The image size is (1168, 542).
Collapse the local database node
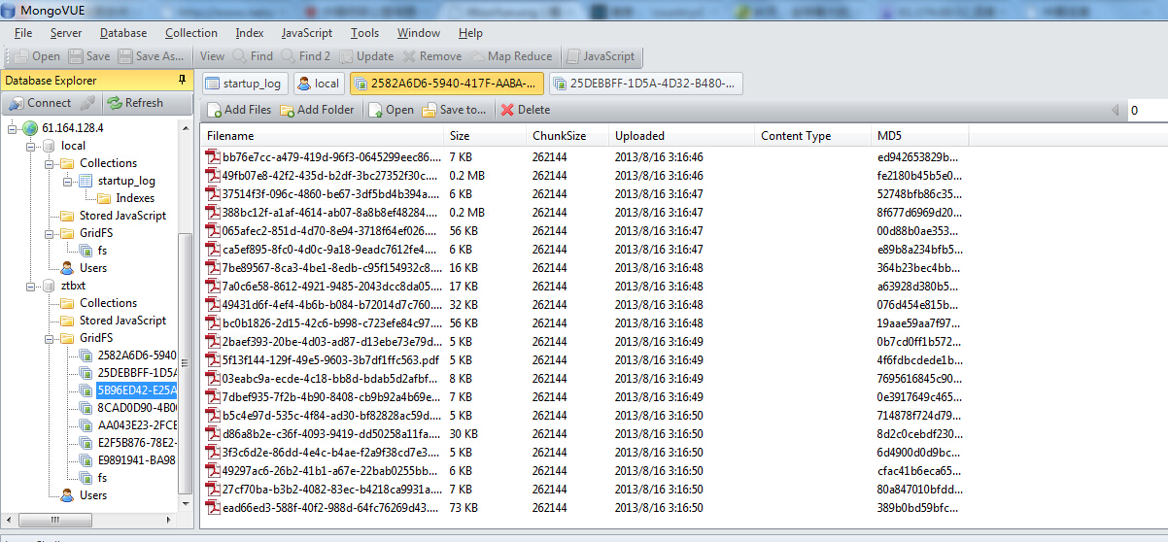pos(31,146)
